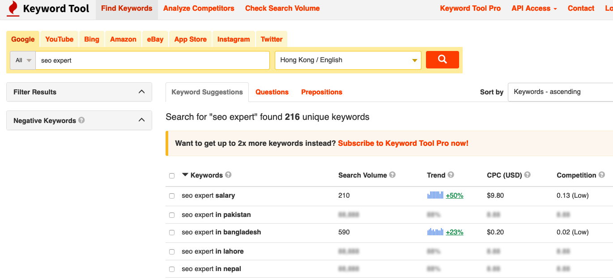Click the 0.13 (Low) competition value
The height and width of the screenshot is (280, 613).
click(x=573, y=195)
